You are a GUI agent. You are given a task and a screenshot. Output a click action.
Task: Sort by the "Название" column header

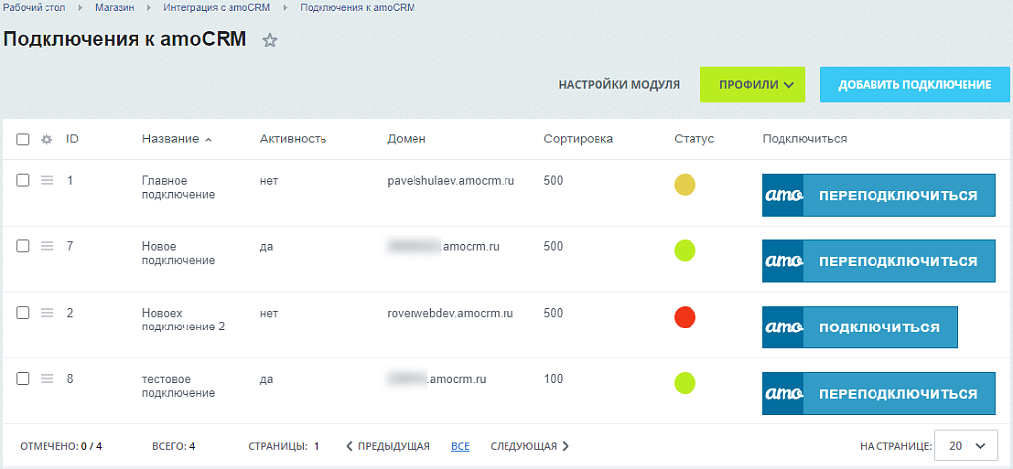point(170,139)
